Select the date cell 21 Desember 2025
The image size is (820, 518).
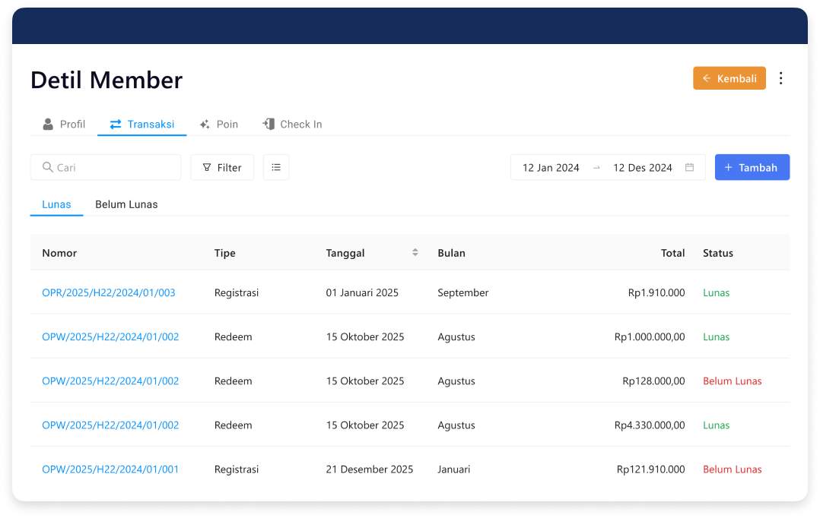tap(369, 469)
